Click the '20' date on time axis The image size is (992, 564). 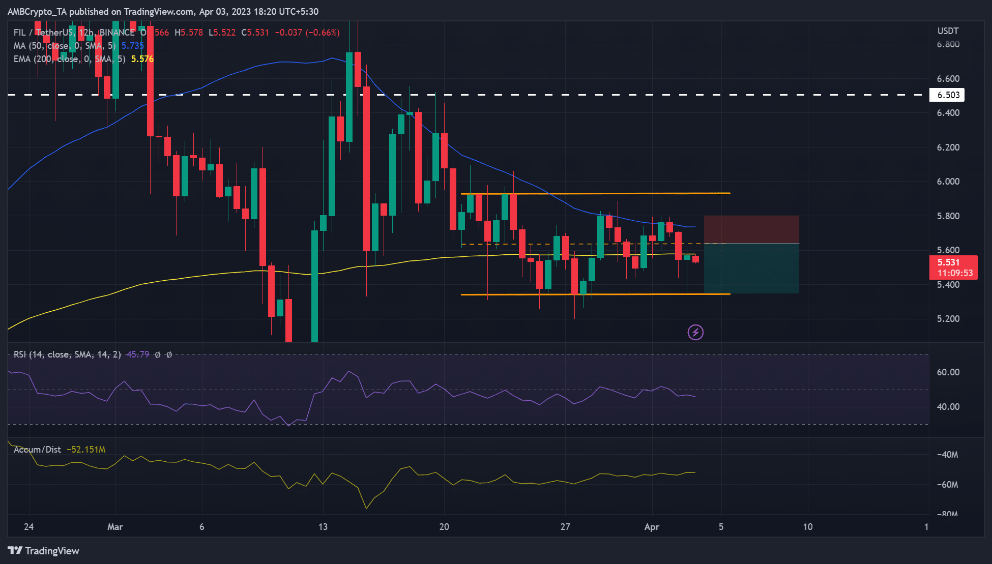coord(444,527)
